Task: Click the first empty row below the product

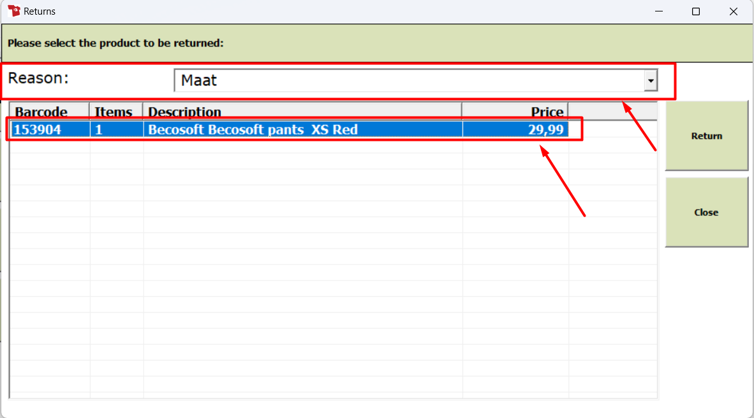Action: (333, 145)
